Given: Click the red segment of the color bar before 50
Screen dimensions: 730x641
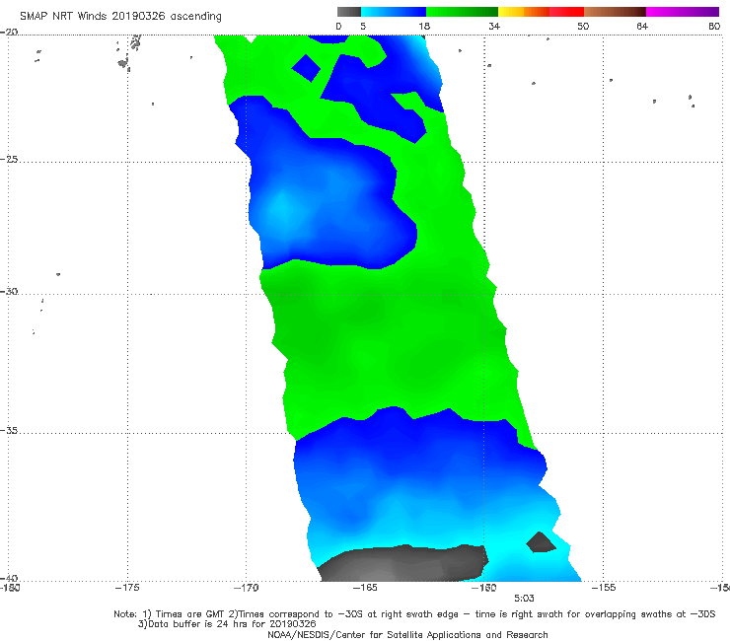Looking at the screenshot, I should pyautogui.click(x=566, y=12).
